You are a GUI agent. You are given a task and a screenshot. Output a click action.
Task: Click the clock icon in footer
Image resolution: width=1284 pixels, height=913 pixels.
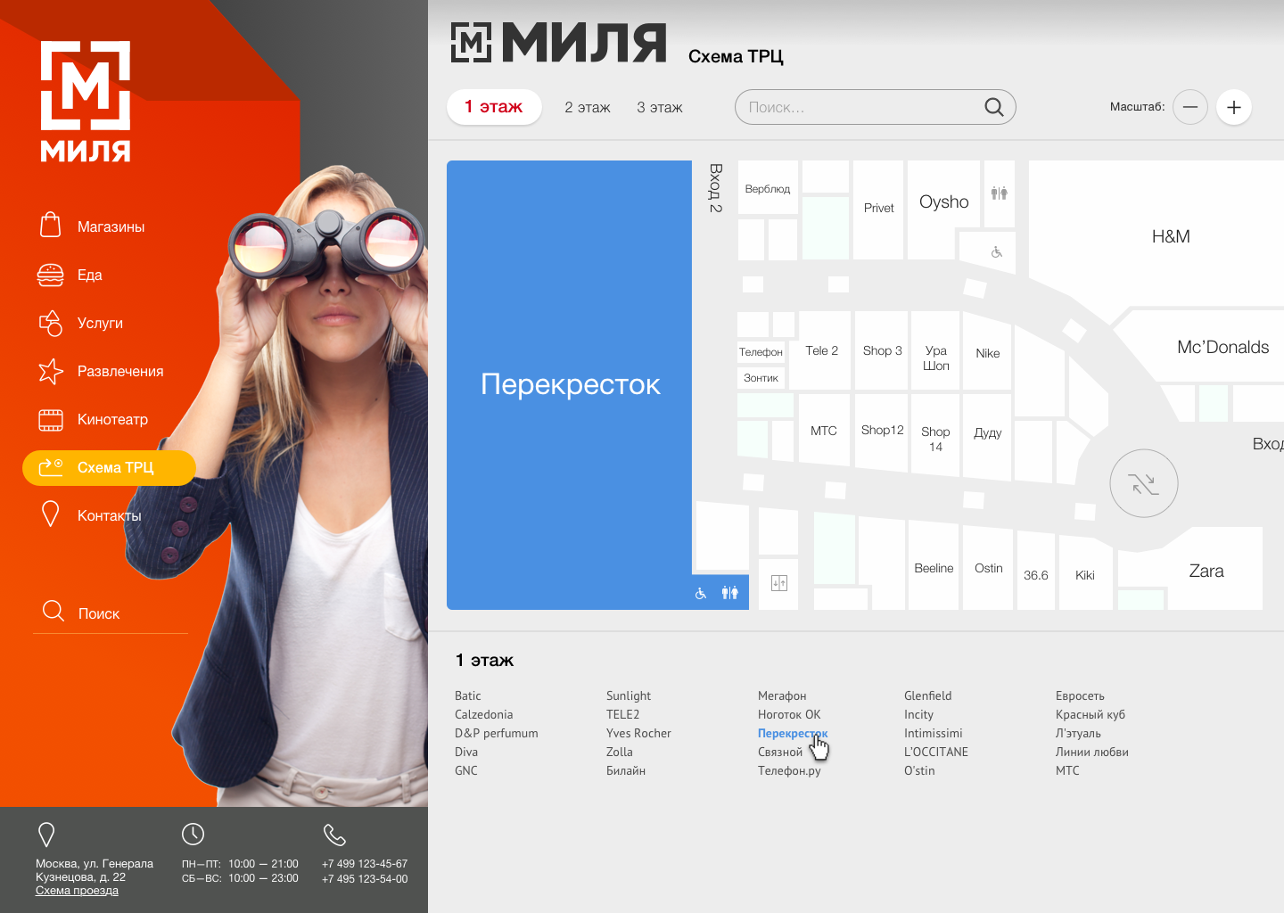coord(193,835)
